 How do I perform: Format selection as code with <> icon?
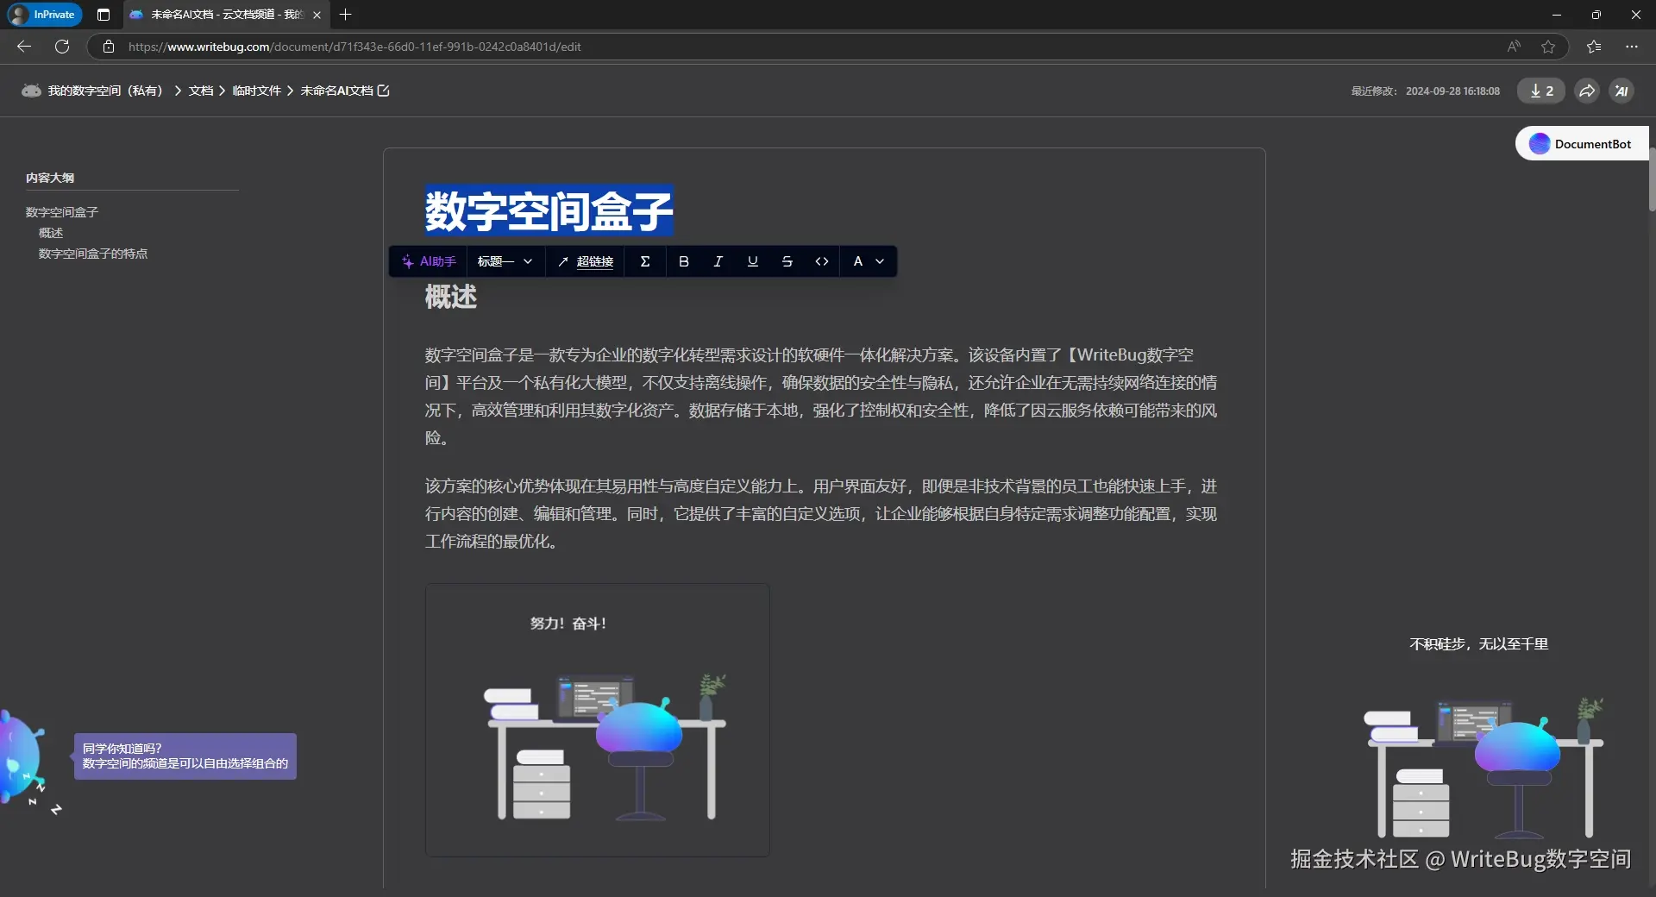[821, 261]
